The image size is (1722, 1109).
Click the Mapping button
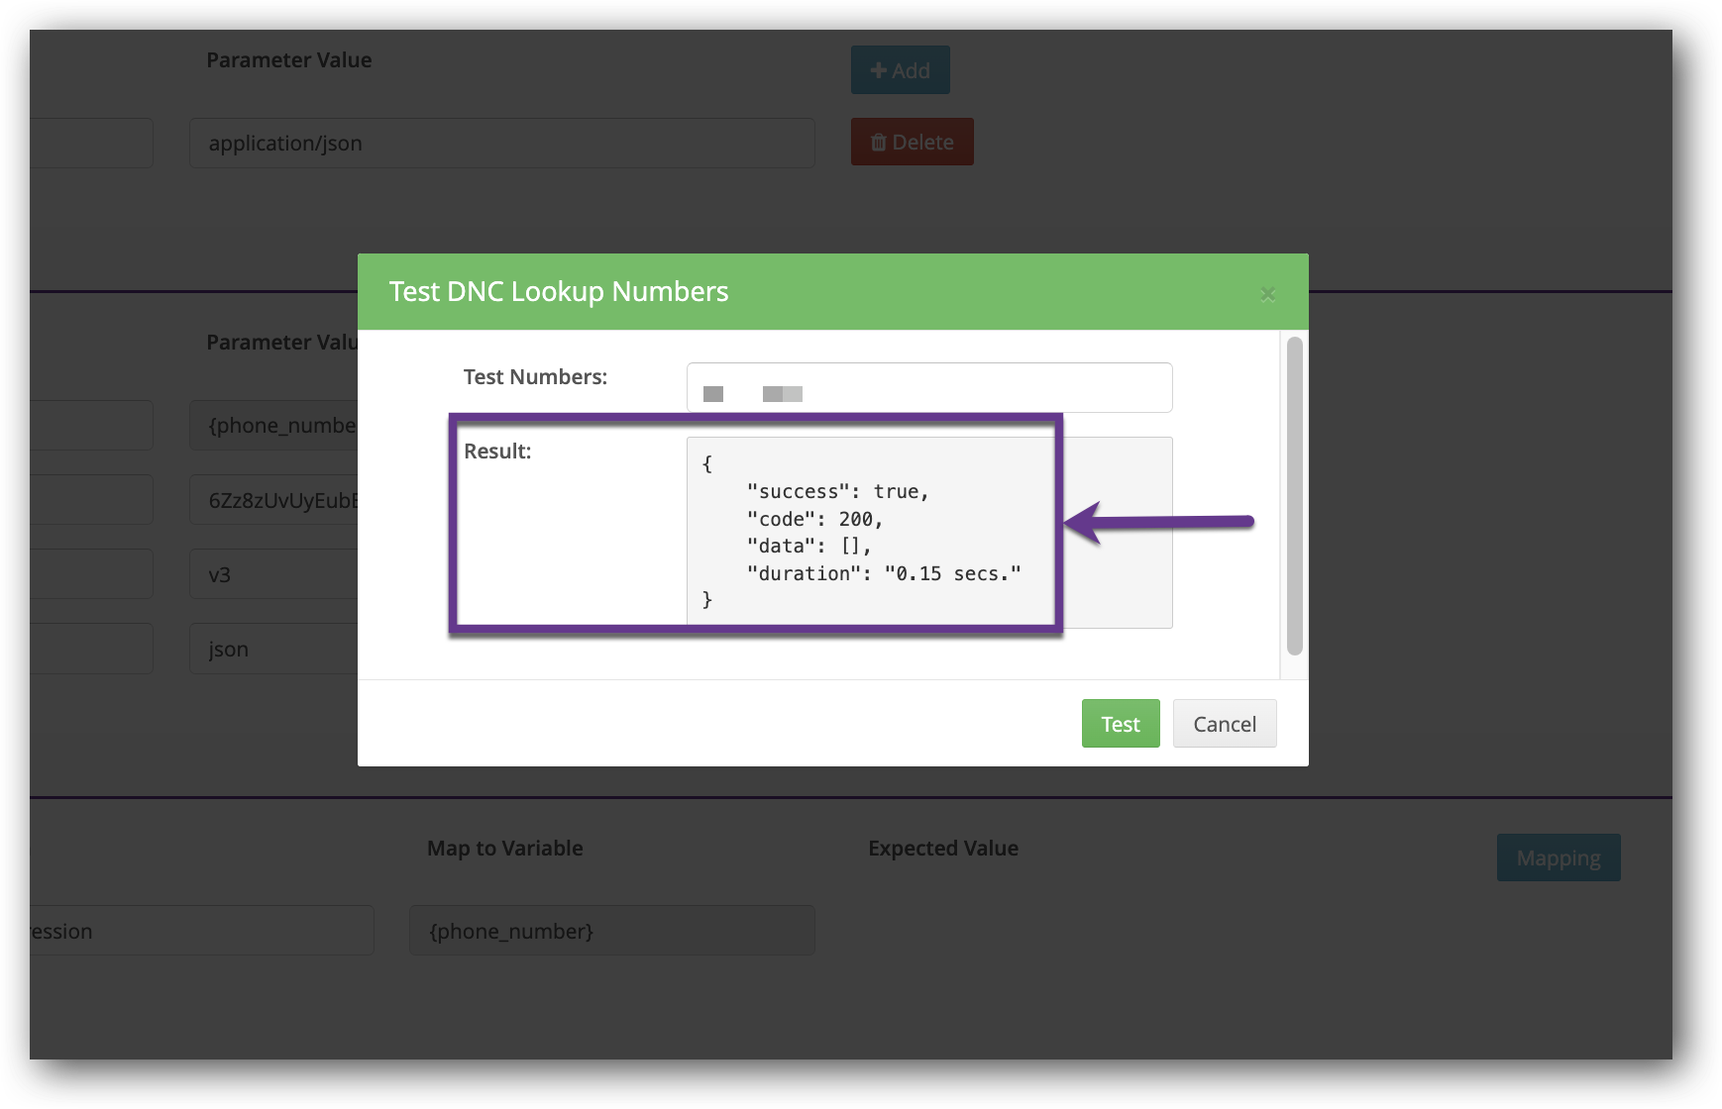(x=1559, y=857)
